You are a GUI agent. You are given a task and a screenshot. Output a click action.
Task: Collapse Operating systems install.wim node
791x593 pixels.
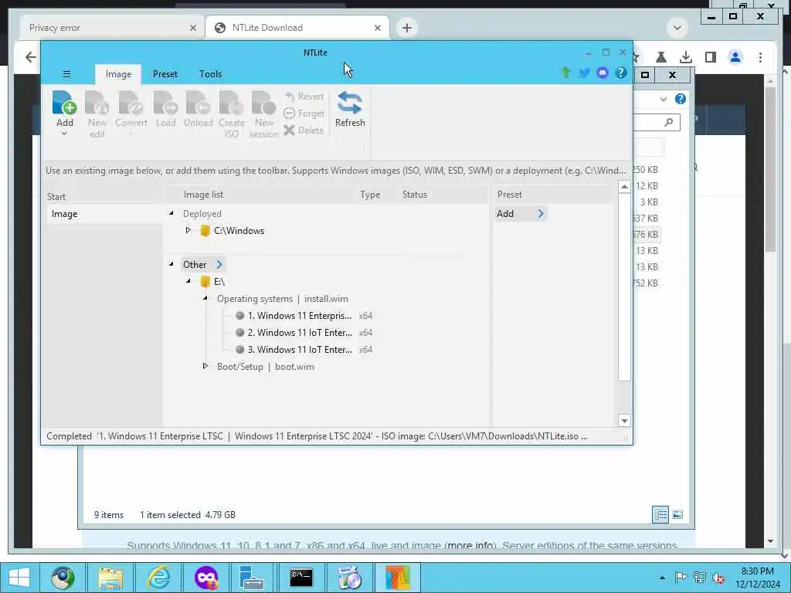[205, 299]
